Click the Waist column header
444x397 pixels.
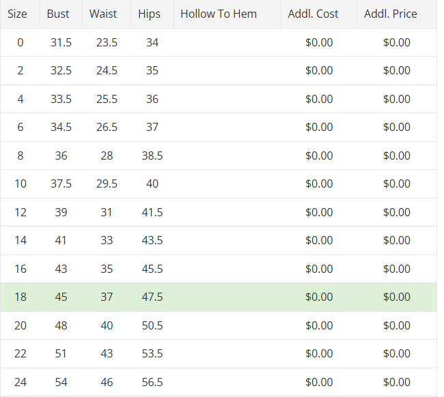click(103, 14)
